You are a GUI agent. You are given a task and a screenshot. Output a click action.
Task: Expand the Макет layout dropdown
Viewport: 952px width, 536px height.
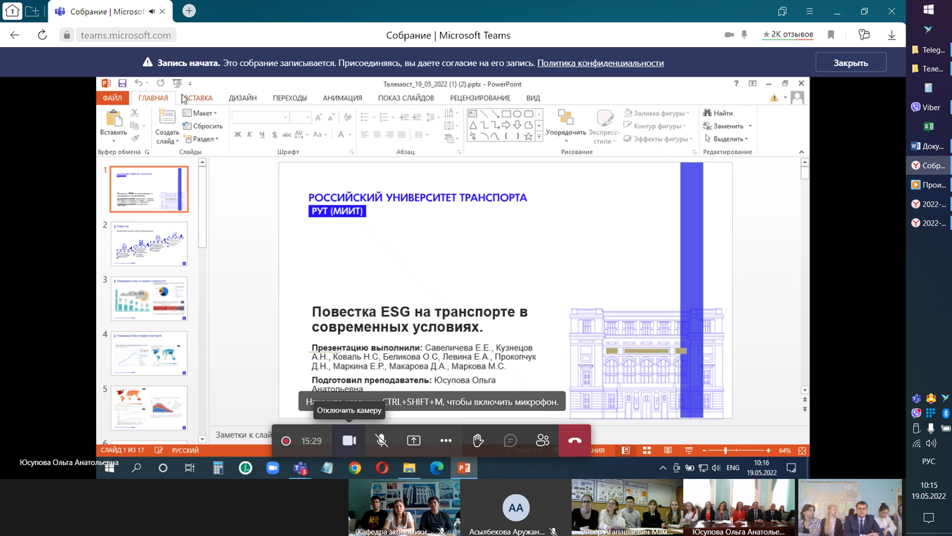click(200, 113)
